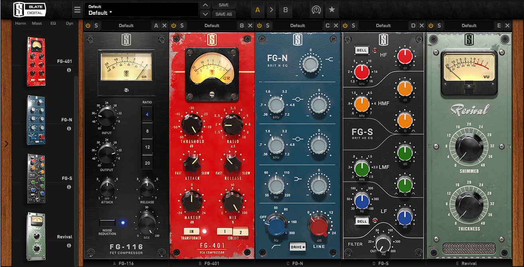Click the FG-S info icon in sidebar
Screen dimensions: 524x267
pyautogui.click(x=69, y=187)
